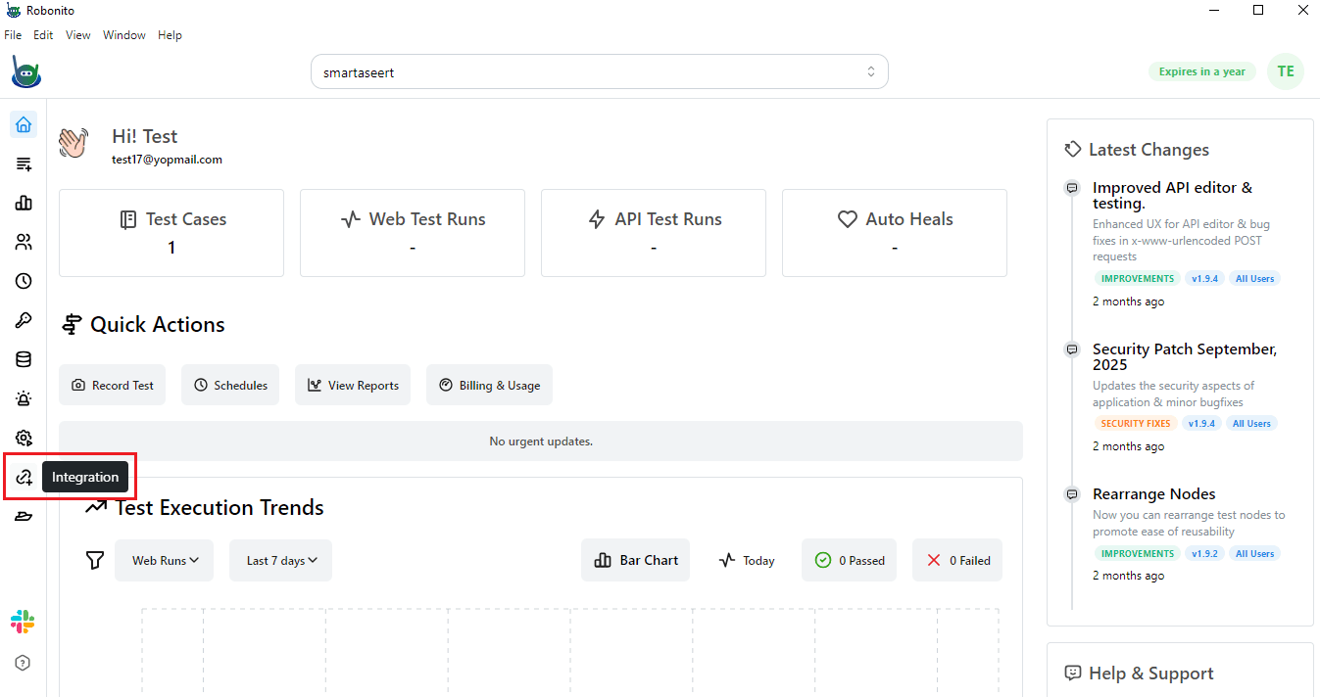Switch to the Today view in Test Execution Trends
Viewport: 1320px width, 697px height.
click(x=746, y=559)
